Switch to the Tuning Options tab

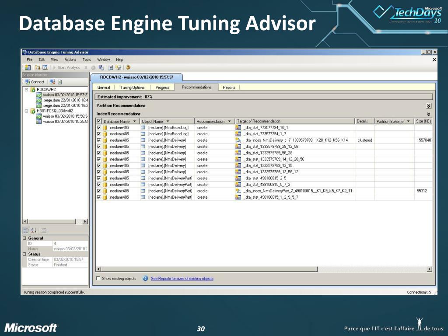(132, 87)
